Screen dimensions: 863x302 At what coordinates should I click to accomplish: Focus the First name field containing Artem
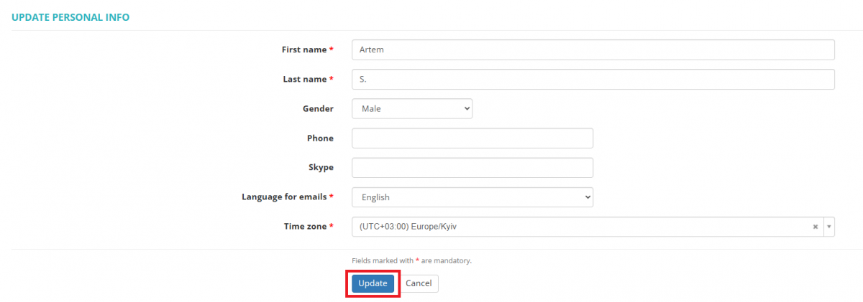pyautogui.click(x=593, y=49)
